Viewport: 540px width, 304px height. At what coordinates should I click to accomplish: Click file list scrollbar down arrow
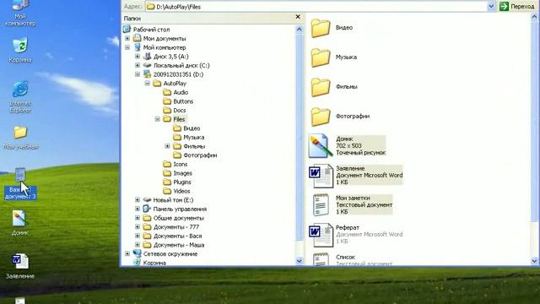click(534, 261)
